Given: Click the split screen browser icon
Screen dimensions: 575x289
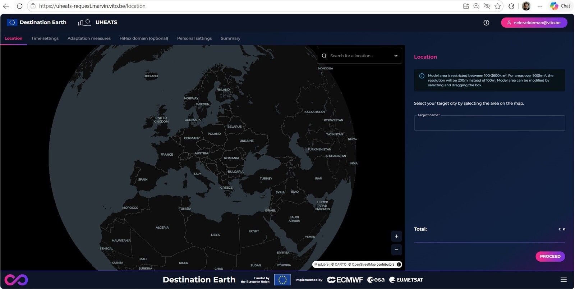Looking at the screenshot, I should coord(466,6).
